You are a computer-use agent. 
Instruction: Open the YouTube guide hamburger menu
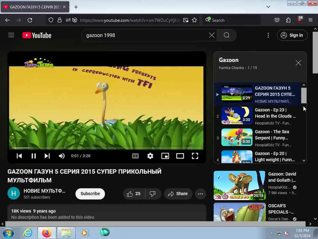tap(11, 35)
